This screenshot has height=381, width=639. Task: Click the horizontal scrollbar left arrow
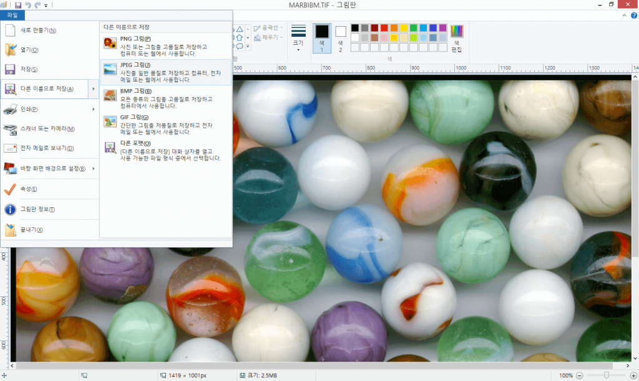[12, 365]
